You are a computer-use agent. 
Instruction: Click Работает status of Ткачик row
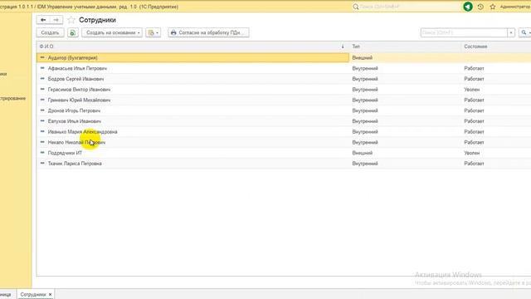click(474, 164)
